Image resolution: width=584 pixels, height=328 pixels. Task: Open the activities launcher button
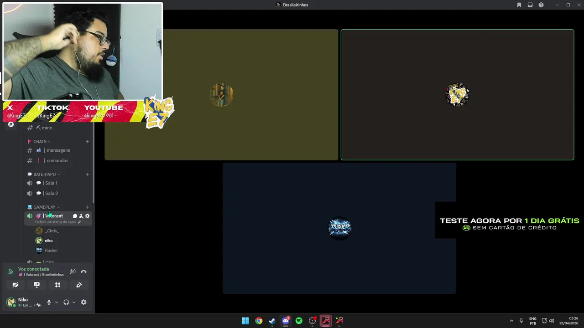[x=58, y=285]
